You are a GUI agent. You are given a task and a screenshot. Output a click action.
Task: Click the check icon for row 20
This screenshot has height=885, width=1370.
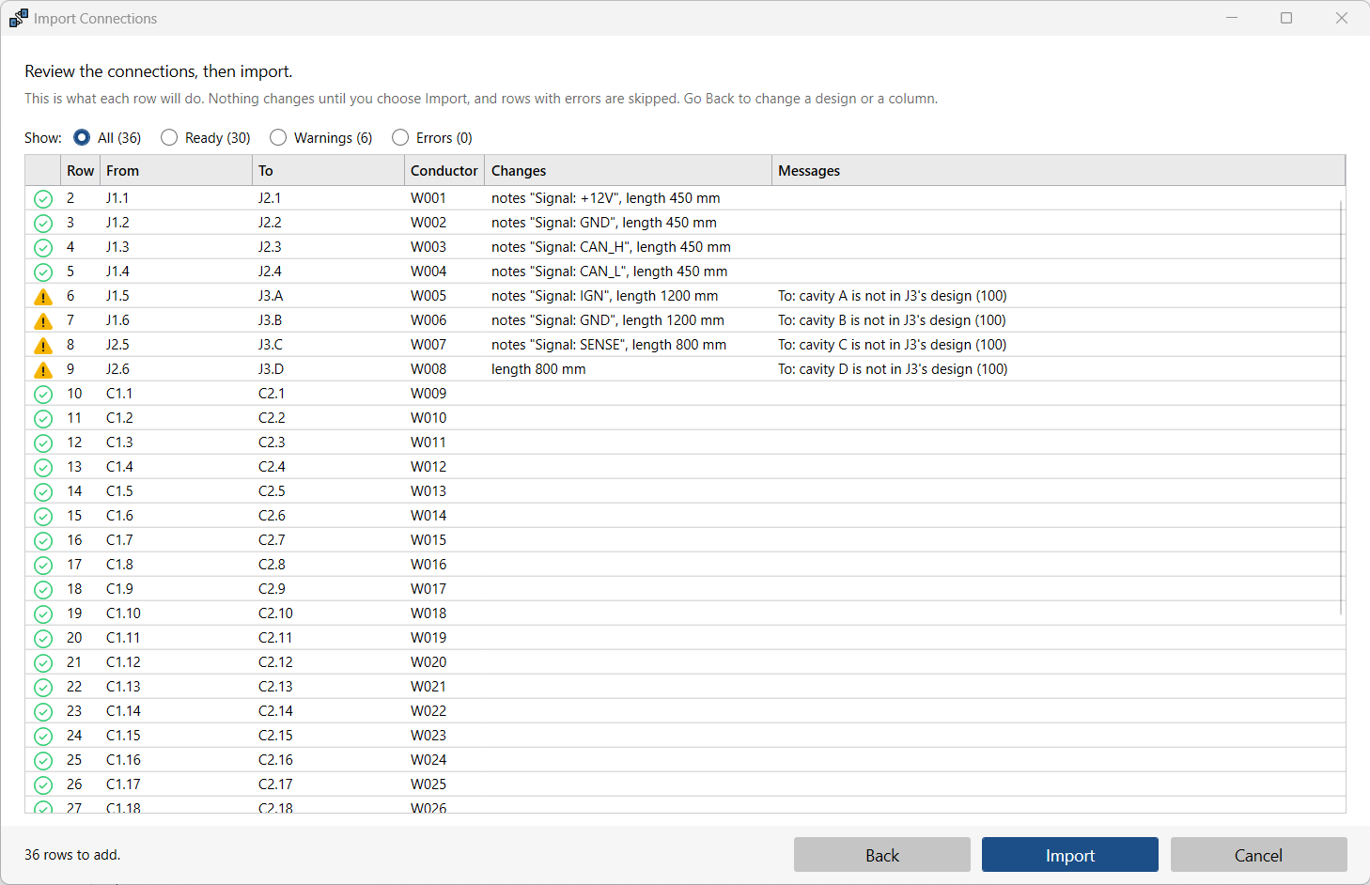[x=43, y=639]
